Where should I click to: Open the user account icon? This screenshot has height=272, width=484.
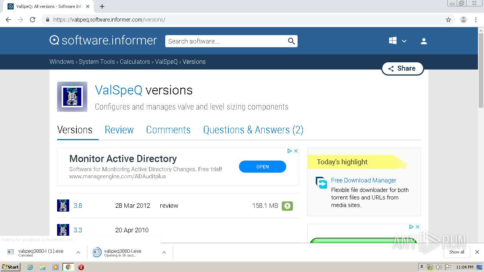tap(424, 41)
